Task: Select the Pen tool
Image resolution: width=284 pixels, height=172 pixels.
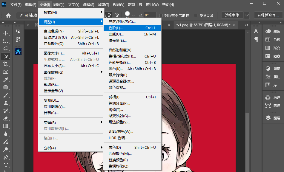Action: click(x=6, y=157)
